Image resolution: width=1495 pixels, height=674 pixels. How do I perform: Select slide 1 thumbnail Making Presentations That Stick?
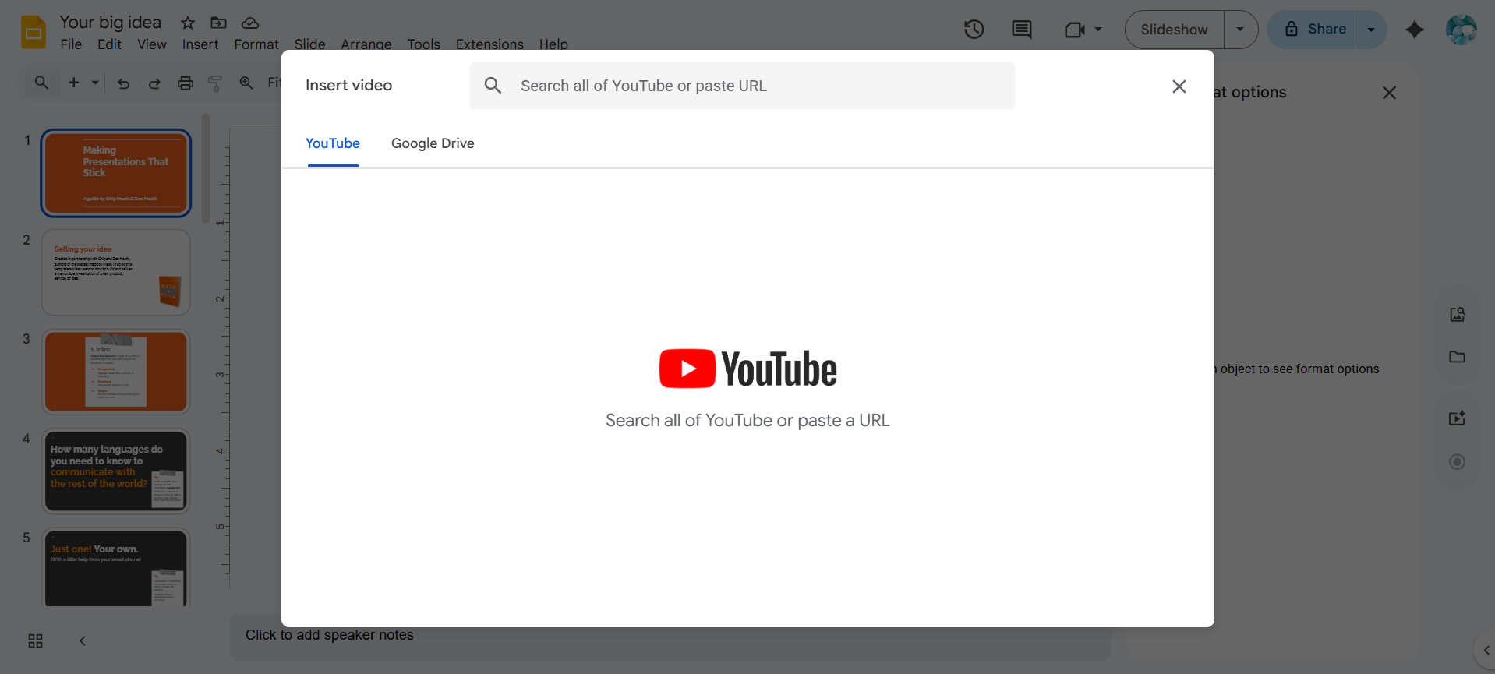tap(115, 173)
